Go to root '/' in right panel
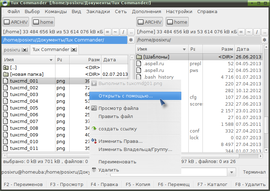Viewport: 270px width, 191px height. 257,32
